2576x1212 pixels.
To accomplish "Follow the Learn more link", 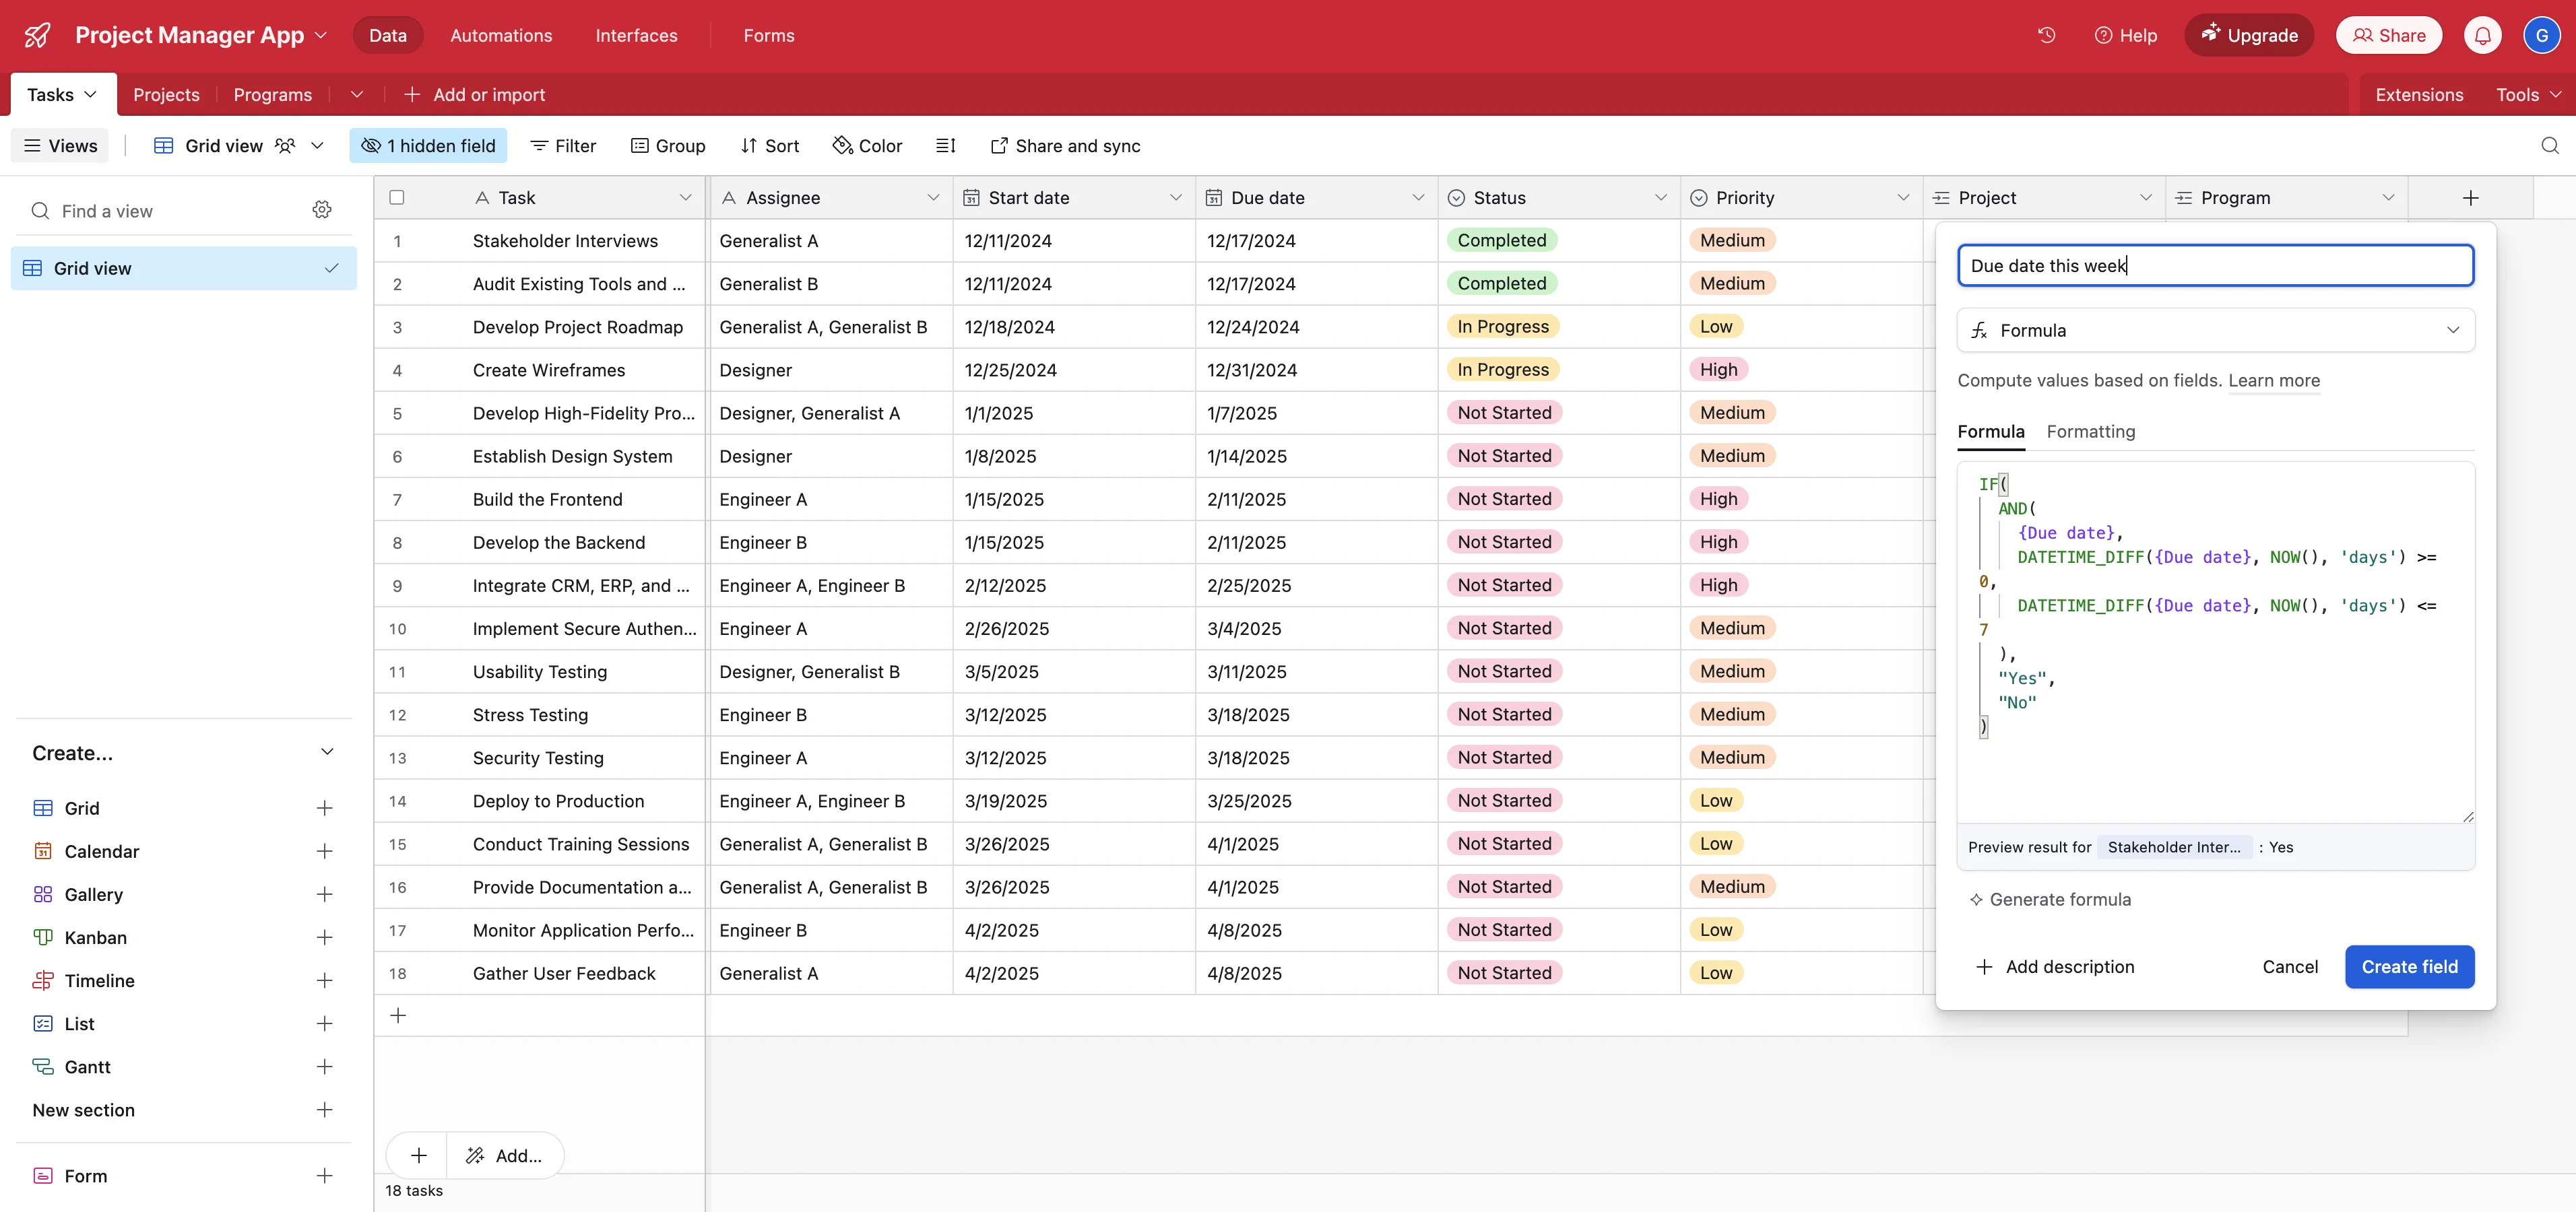I will [2273, 380].
